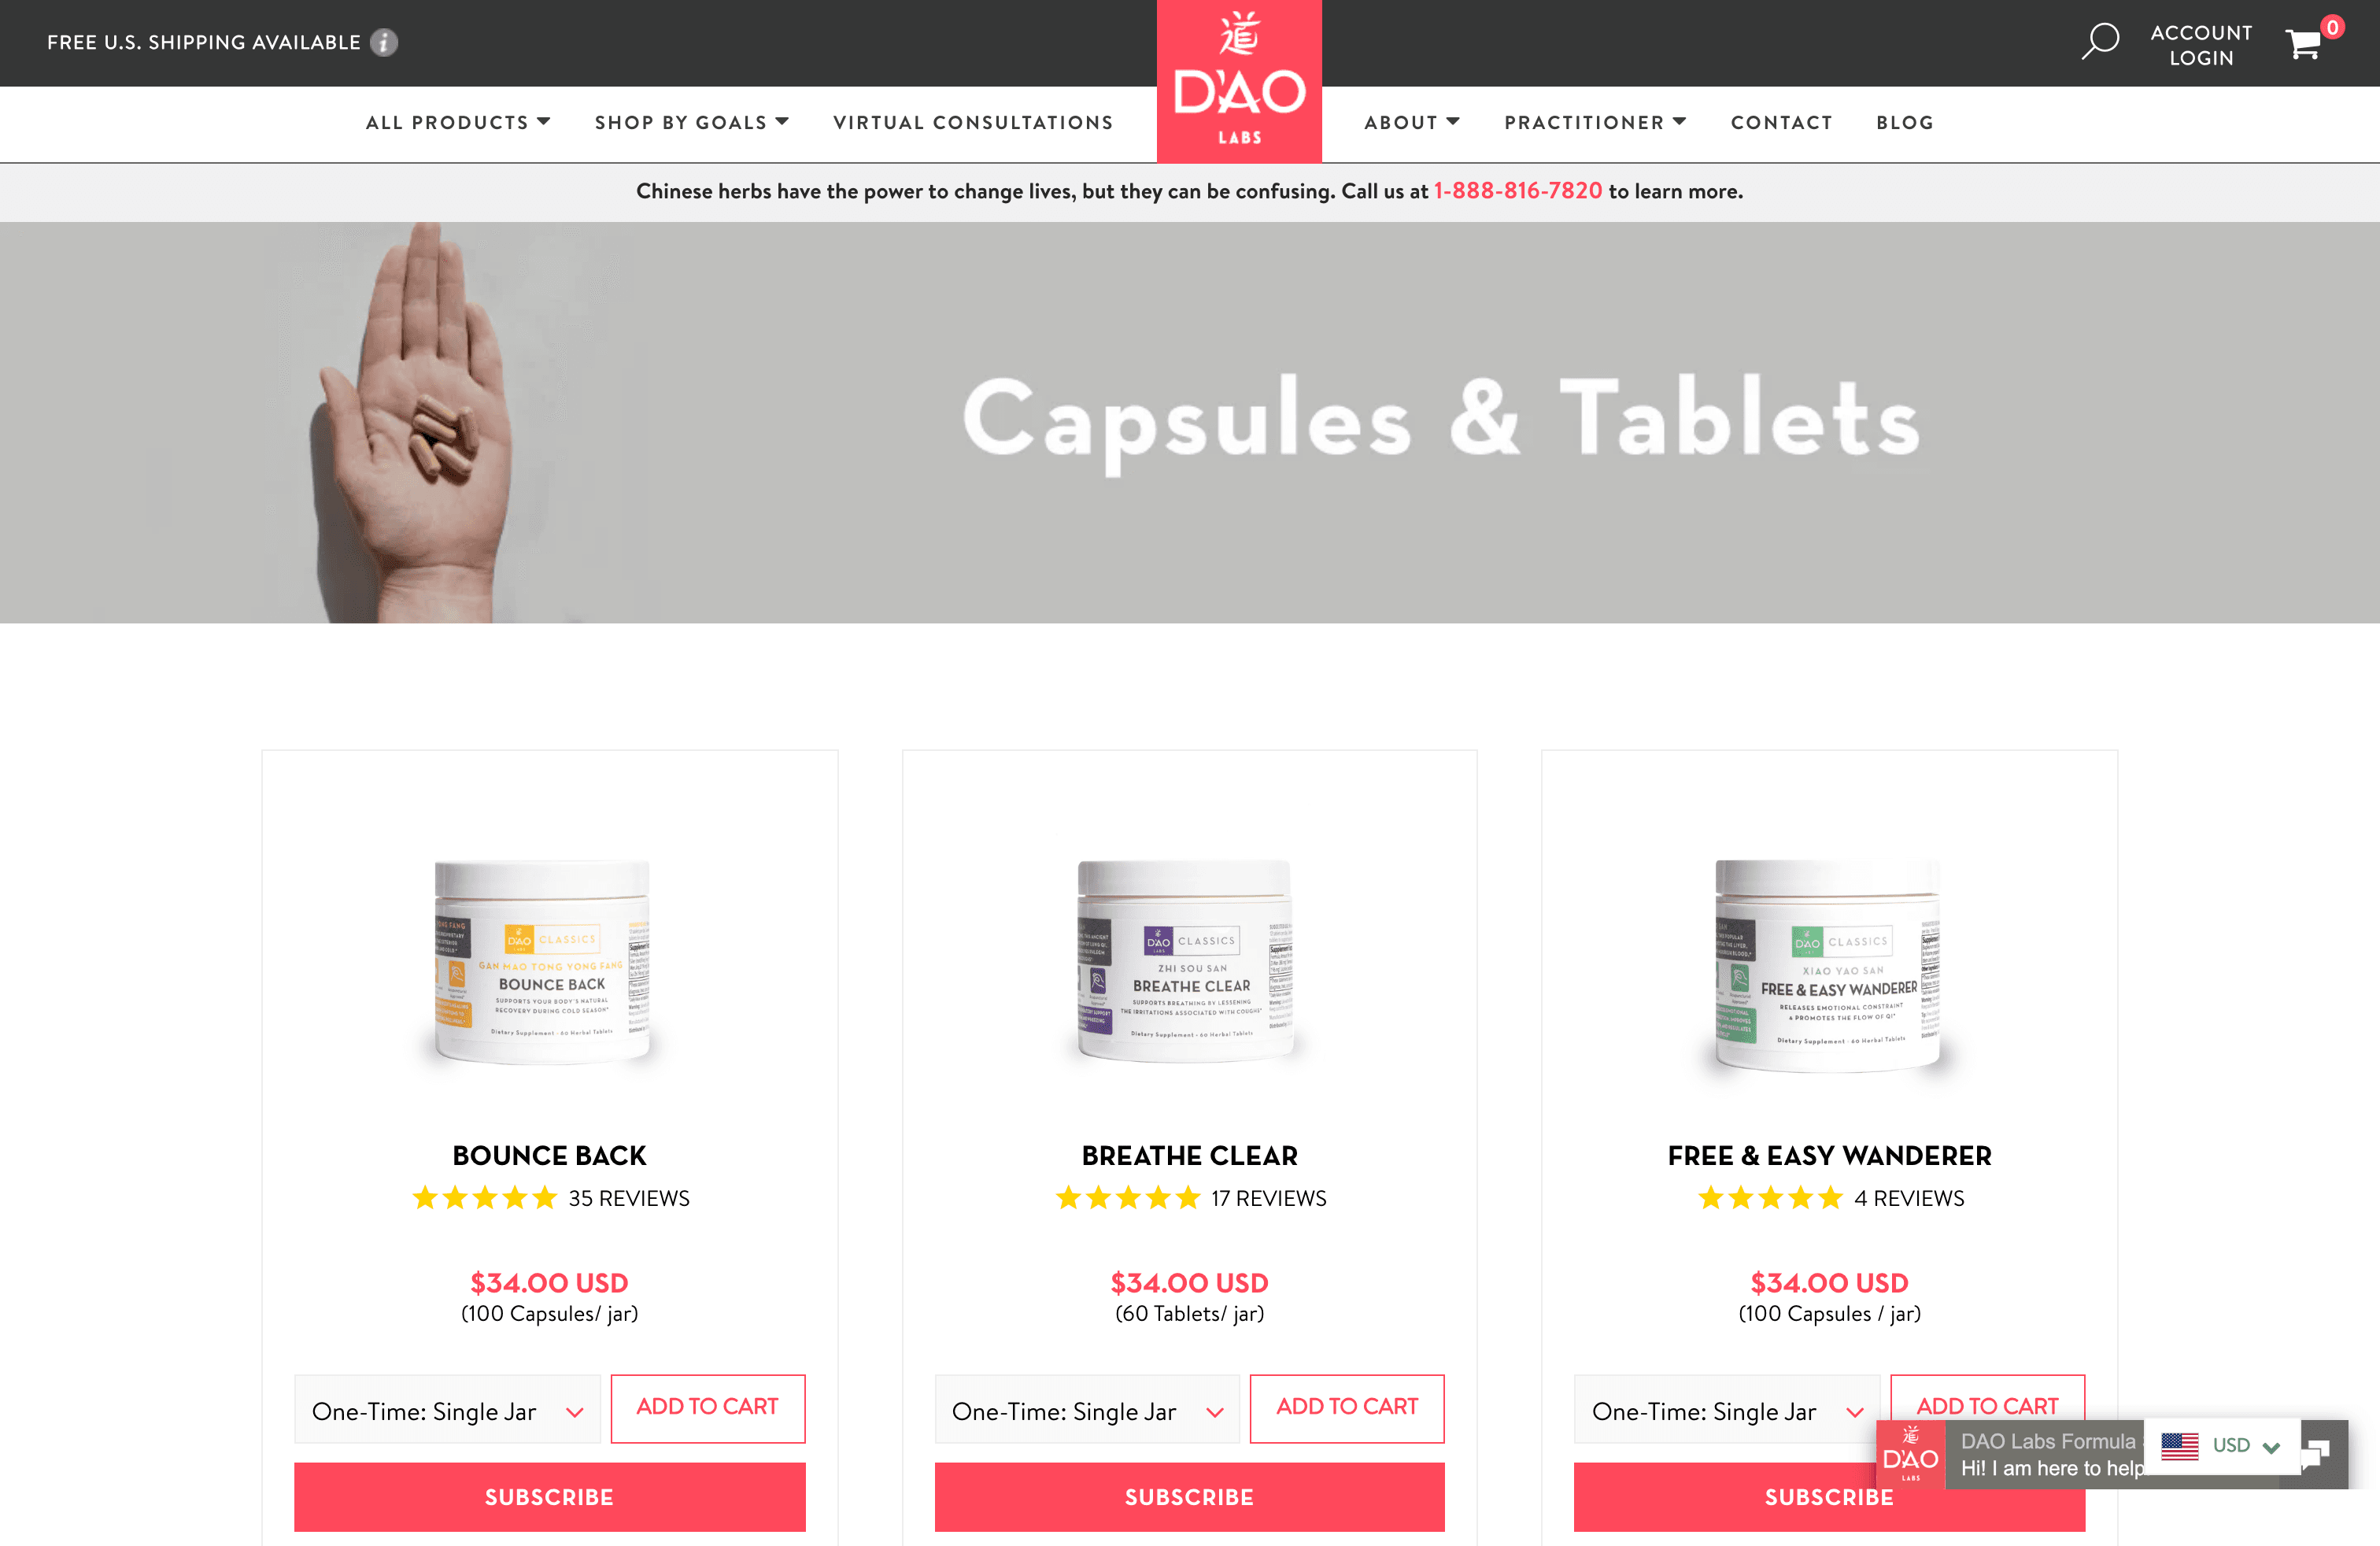Subscribe to Bounce Back
Screen dimensions: 2380x1546
point(550,1497)
